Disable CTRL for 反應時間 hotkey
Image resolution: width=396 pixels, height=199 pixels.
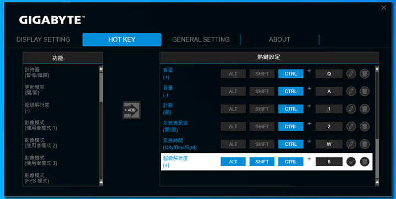(291, 144)
